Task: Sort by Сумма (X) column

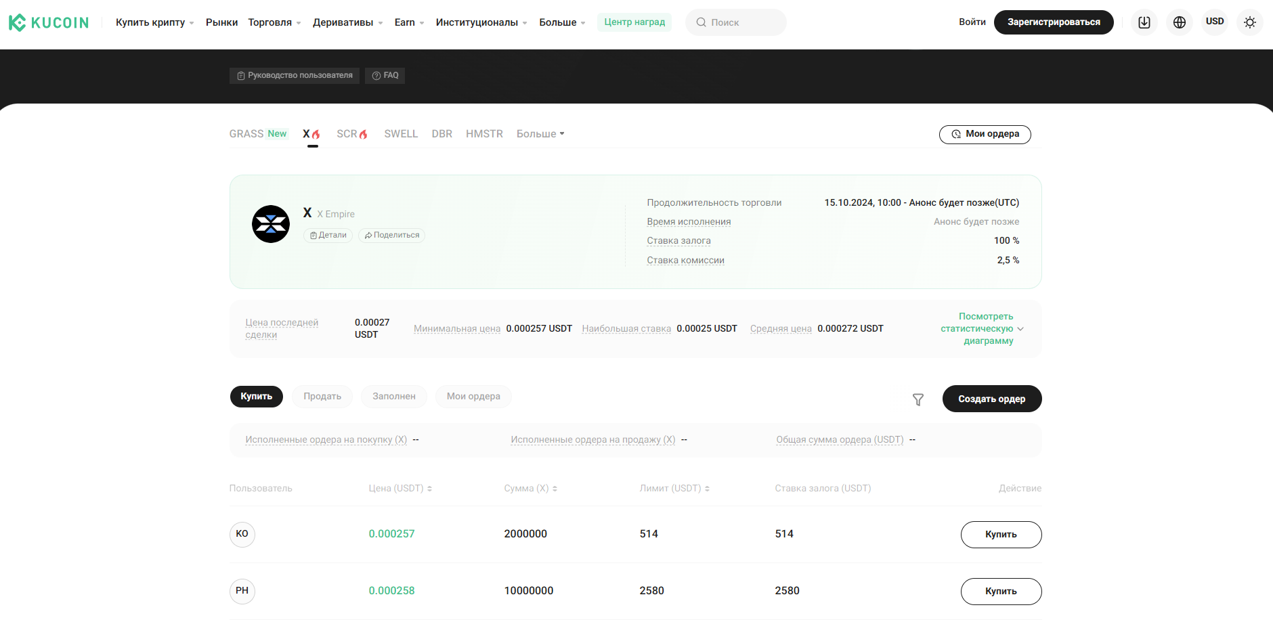Action: click(531, 489)
